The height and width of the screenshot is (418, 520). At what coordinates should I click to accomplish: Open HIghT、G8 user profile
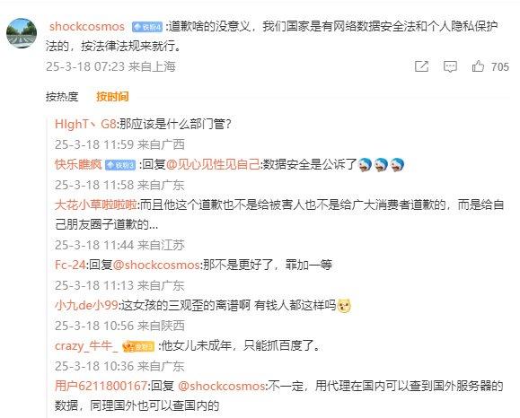(x=85, y=124)
